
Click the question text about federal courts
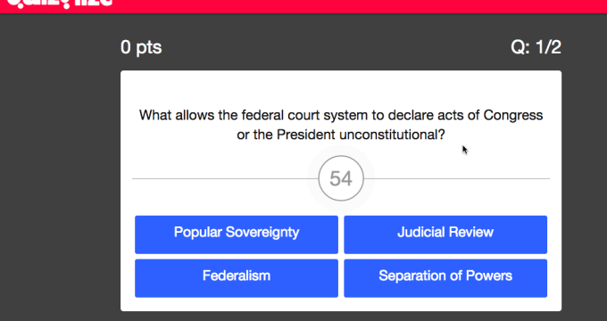pyautogui.click(x=341, y=125)
